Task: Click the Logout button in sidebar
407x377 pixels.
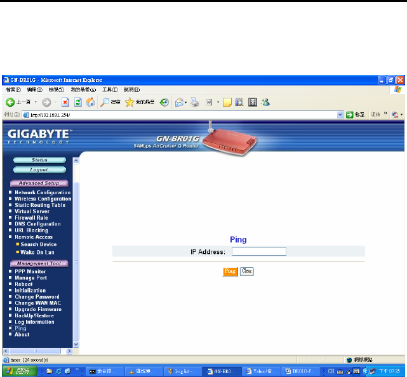Action: 40,170
